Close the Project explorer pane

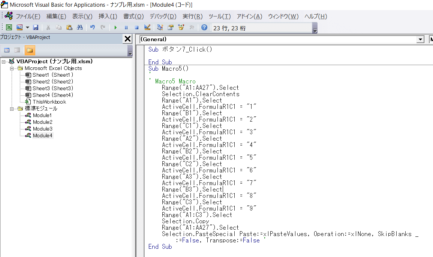pyautogui.click(x=127, y=39)
